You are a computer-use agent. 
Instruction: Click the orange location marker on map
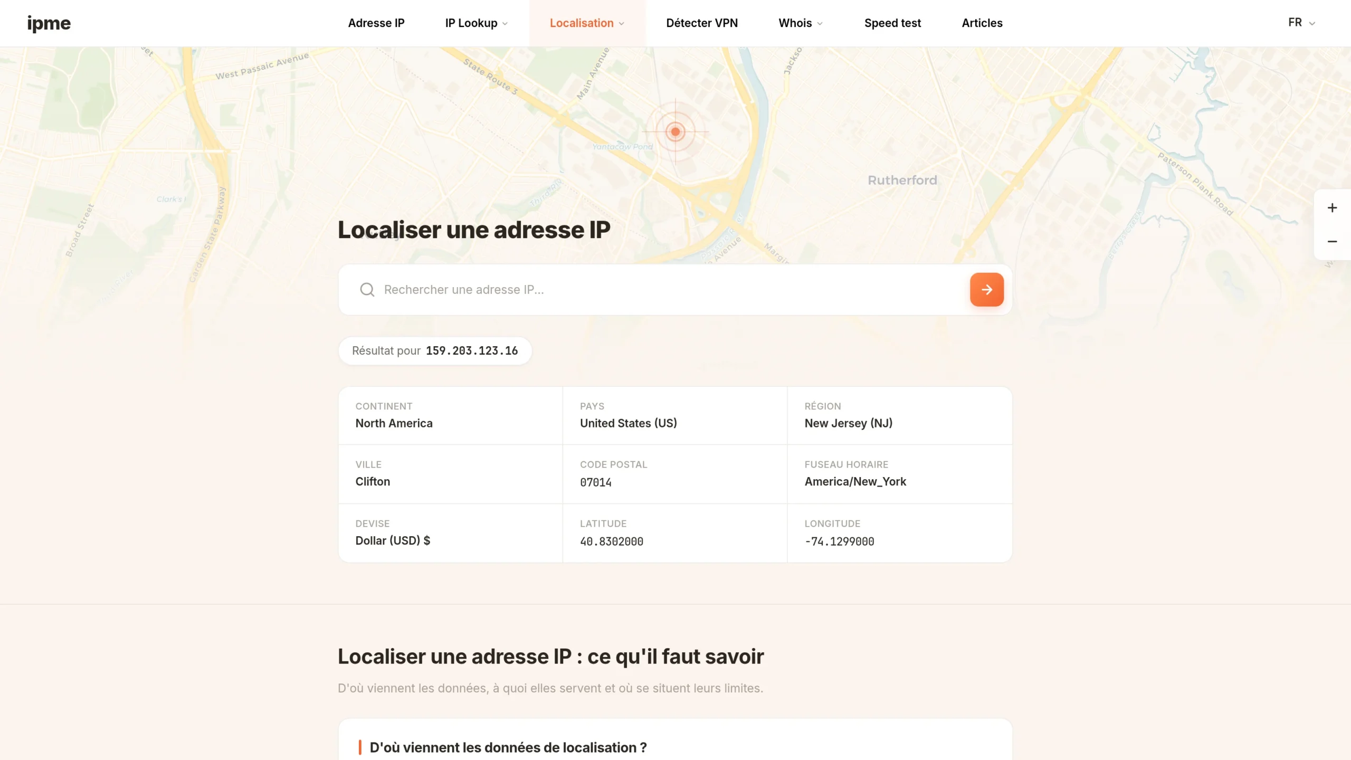pos(675,131)
